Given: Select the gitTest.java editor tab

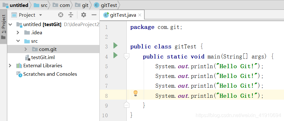Looking at the screenshot, I should [x=122, y=15].
